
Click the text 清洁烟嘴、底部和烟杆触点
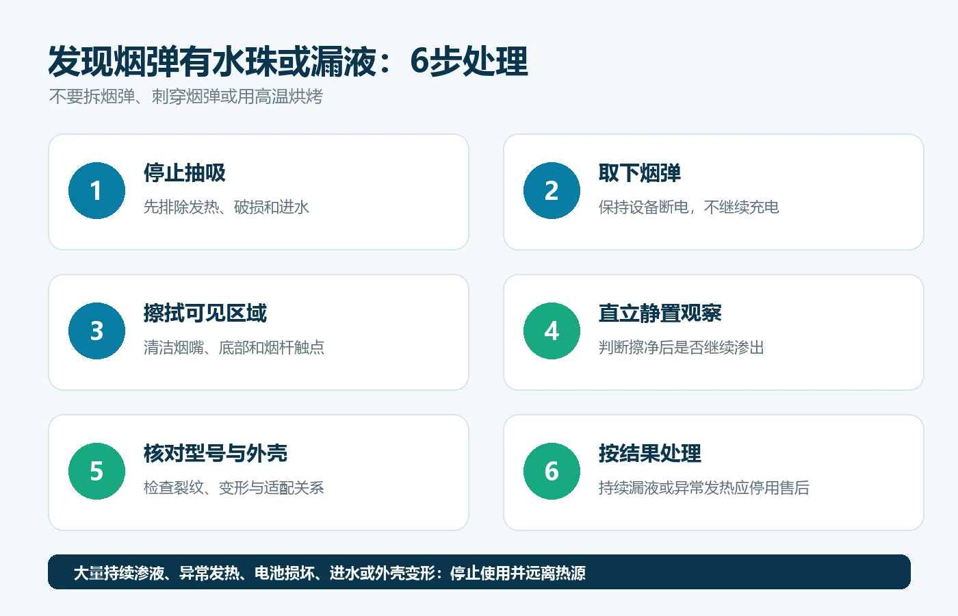click(x=233, y=347)
